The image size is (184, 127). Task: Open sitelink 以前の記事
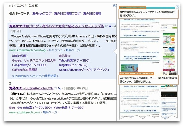[19, 56]
